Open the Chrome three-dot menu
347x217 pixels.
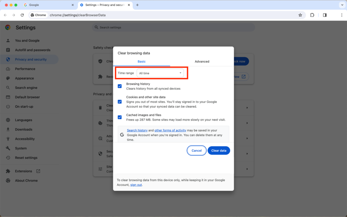pos(341,15)
